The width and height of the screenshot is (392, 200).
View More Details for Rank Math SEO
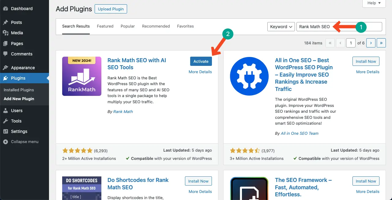pos(200,72)
